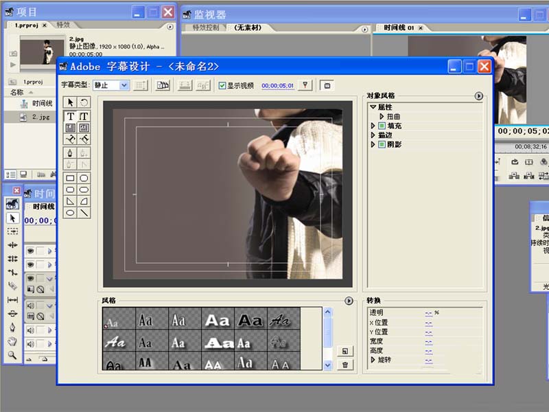This screenshot has width=549, height=412.
Task: Select the Arc shape tool
Action: click(84, 201)
